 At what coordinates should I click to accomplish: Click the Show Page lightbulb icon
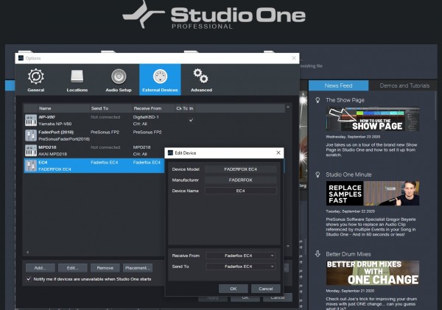point(318,100)
